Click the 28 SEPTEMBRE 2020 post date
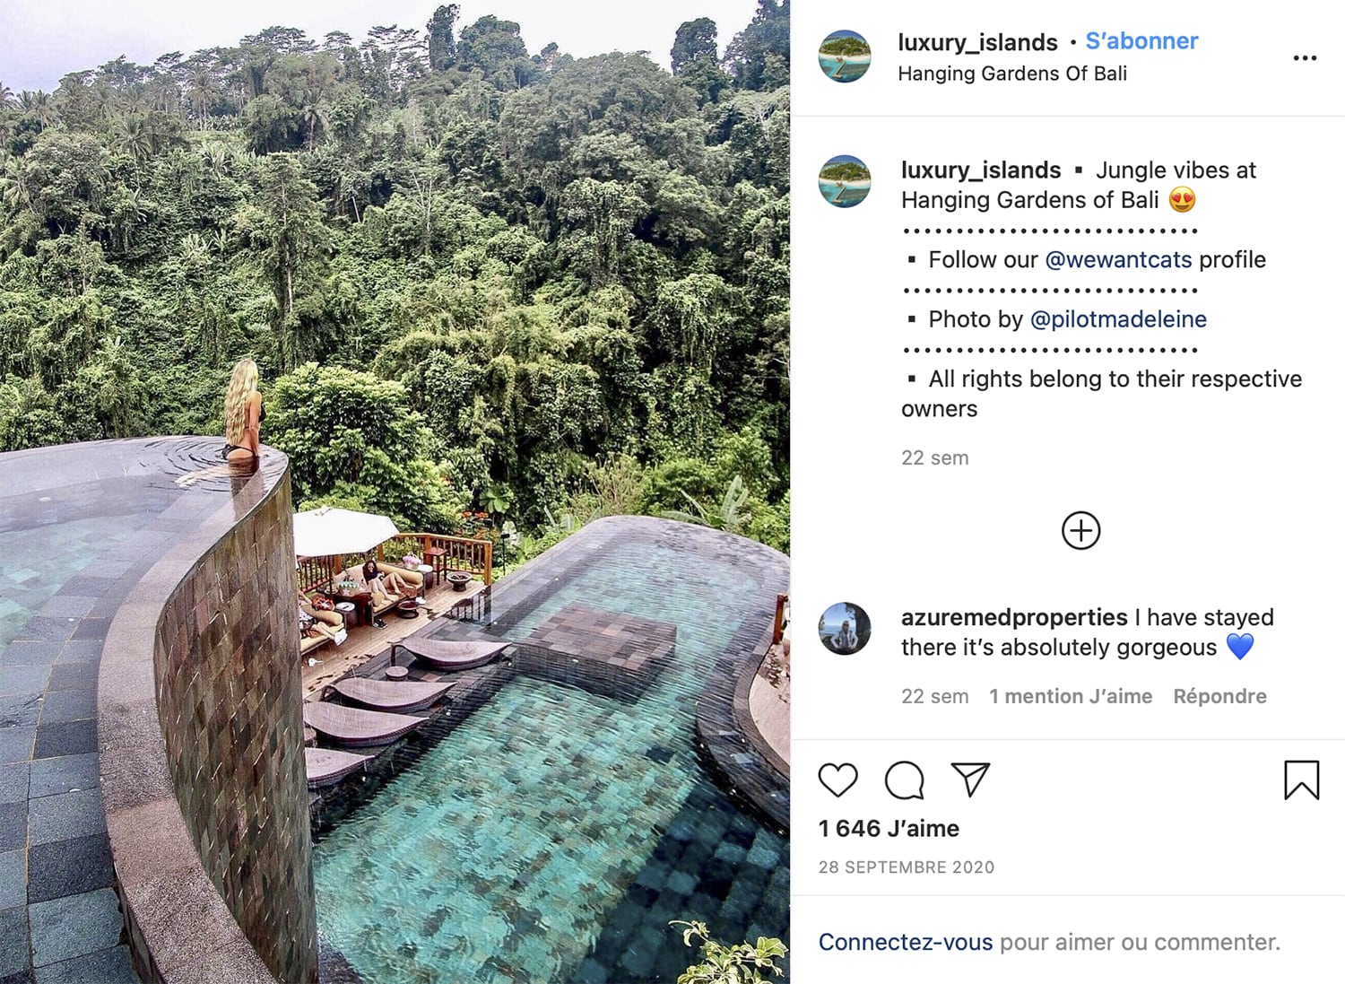The width and height of the screenshot is (1345, 984). point(907,867)
